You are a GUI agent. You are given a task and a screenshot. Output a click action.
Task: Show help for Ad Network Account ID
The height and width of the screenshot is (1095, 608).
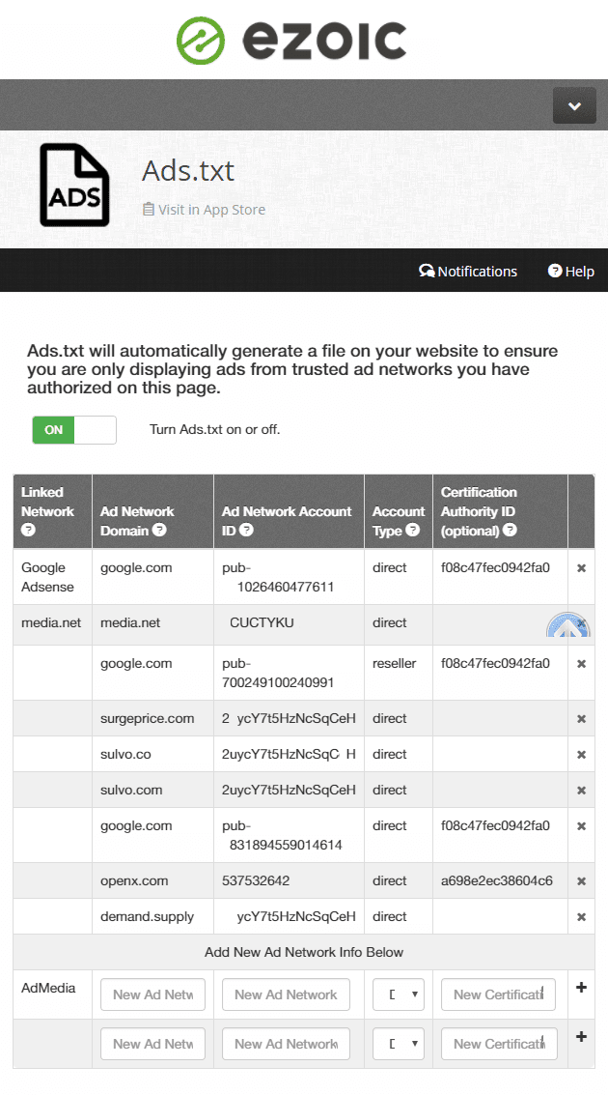tap(246, 530)
